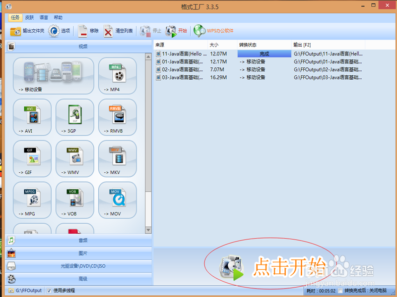Choose the MKV conversion icon
The image size is (397, 297).
pos(118,158)
